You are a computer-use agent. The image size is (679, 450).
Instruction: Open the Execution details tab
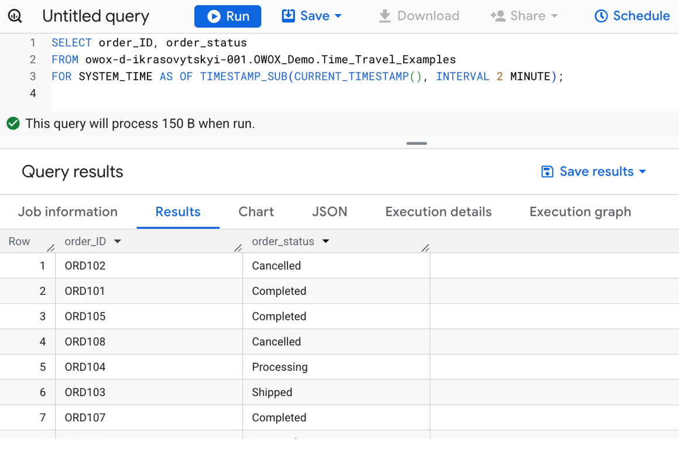point(438,212)
